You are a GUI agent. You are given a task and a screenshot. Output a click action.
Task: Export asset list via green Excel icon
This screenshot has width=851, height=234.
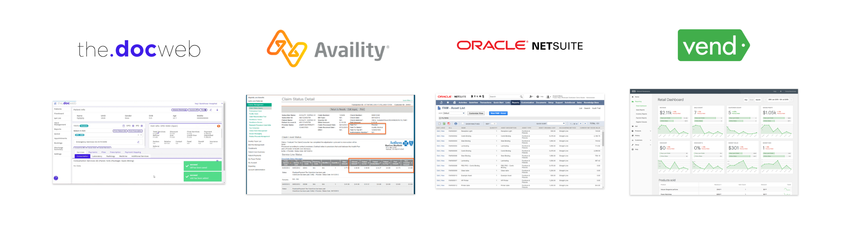[x=444, y=124]
